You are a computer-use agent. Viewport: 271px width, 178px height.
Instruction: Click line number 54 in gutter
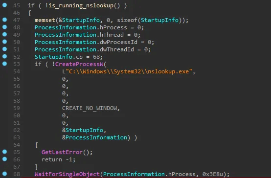pos(17,71)
